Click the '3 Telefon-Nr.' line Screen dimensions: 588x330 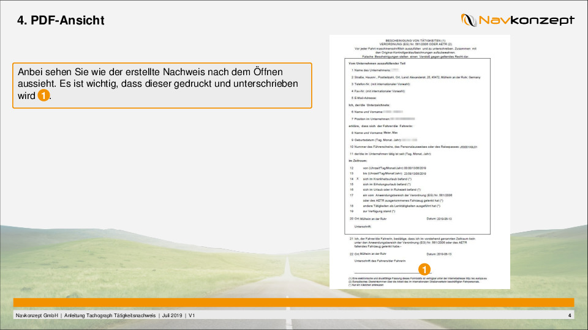click(380, 84)
